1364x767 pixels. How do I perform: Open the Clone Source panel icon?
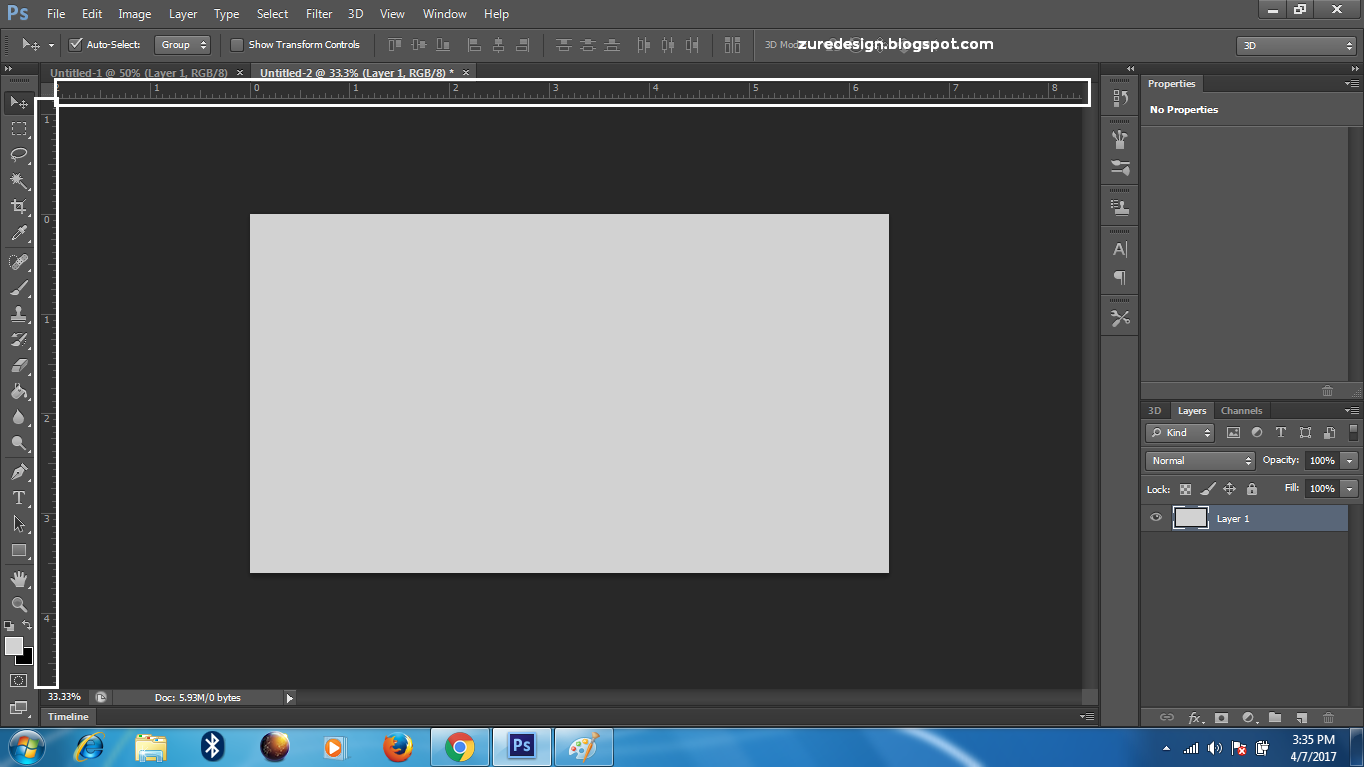1120,208
